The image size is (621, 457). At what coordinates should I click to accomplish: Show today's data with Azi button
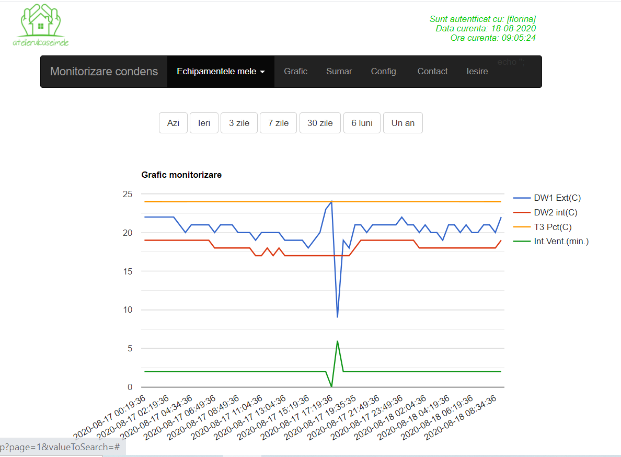click(x=173, y=123)
